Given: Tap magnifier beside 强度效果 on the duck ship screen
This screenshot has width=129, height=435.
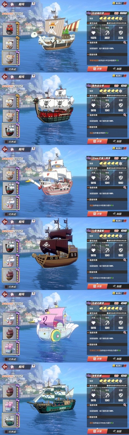Looking at the screenshot, I should click(x=125, y=188).
